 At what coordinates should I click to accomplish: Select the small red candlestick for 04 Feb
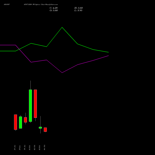point(45,130)
